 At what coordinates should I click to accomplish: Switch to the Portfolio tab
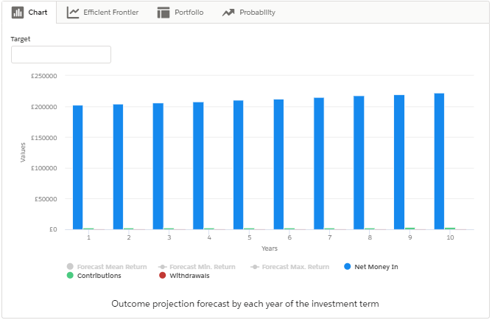[x=180, y=13]
